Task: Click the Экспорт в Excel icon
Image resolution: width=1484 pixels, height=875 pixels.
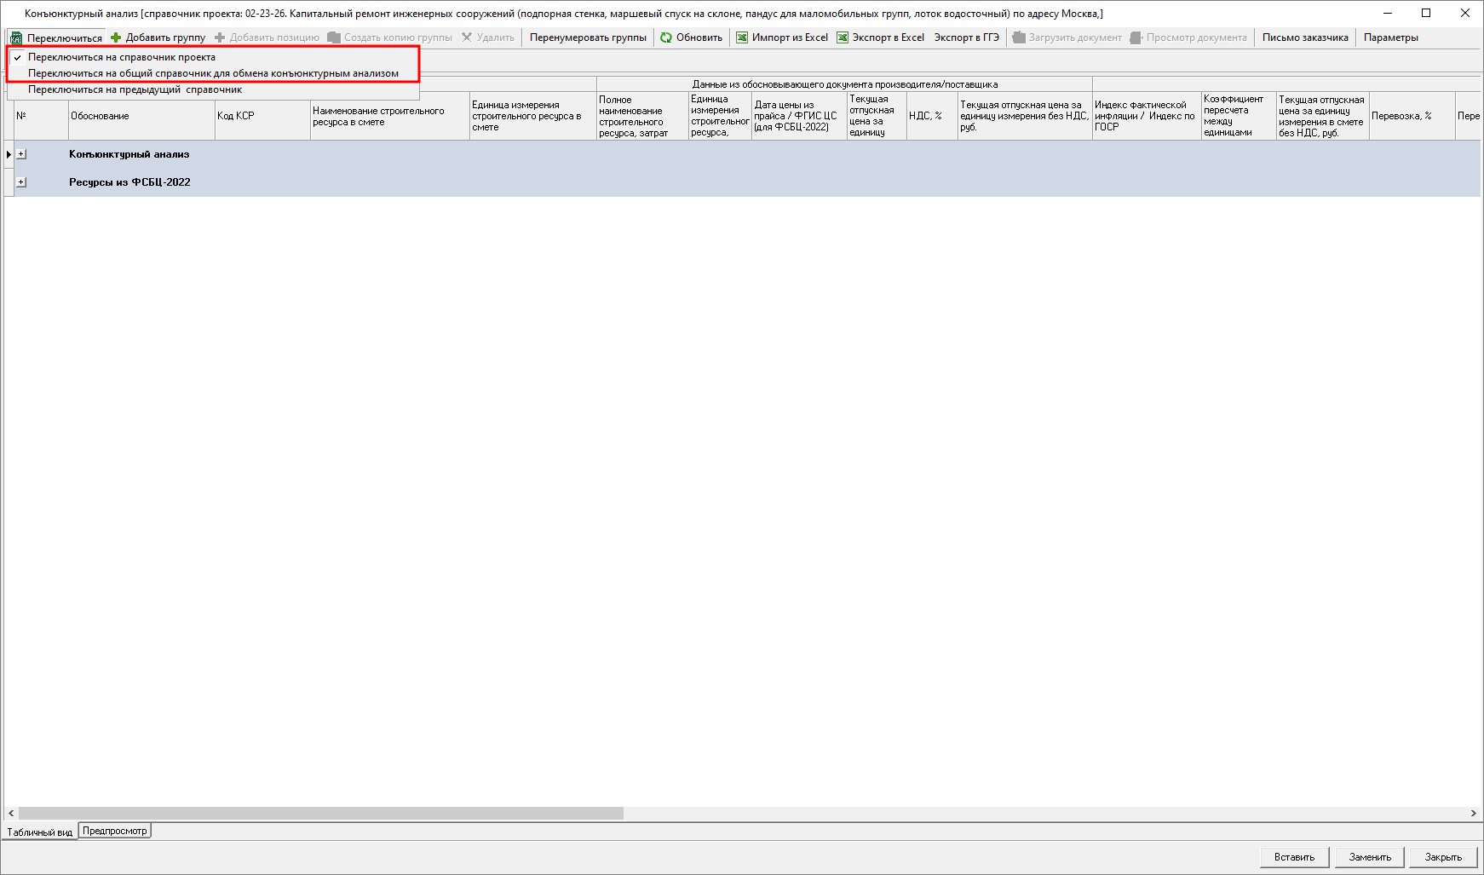Action: [843, 37]
